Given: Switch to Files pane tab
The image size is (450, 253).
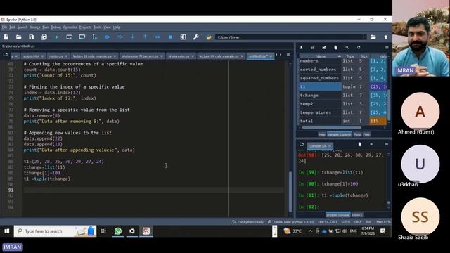Looking at the screenshot, I should 366,134.
